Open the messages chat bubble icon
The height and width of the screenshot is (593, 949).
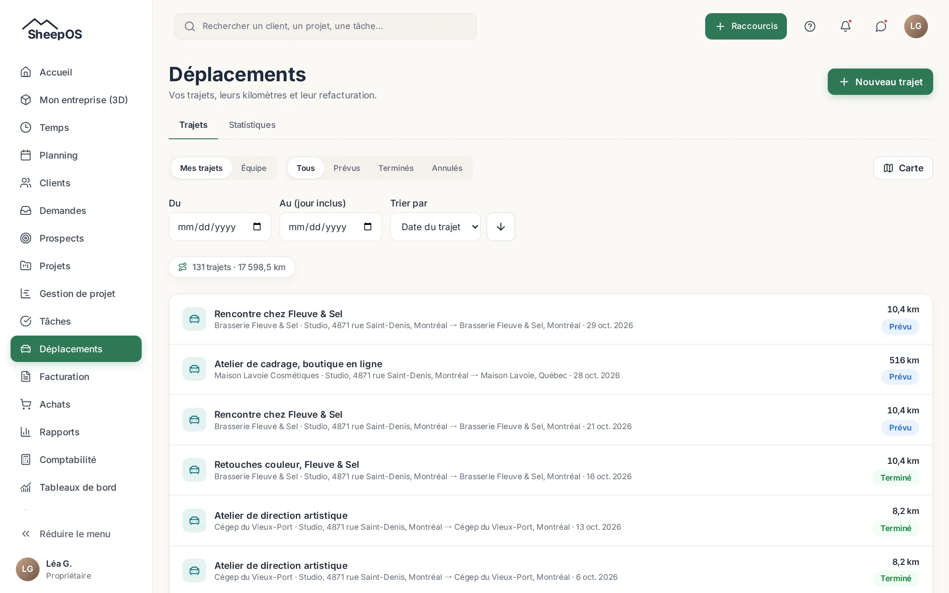(x=881, y=26)
